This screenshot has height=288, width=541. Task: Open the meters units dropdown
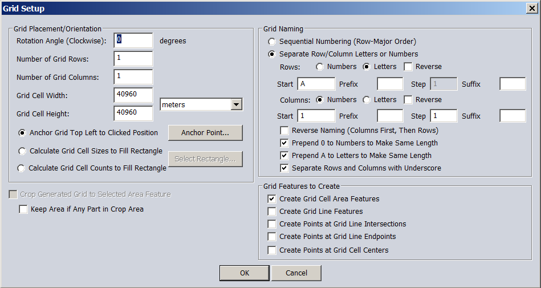(x=236, y=104)
